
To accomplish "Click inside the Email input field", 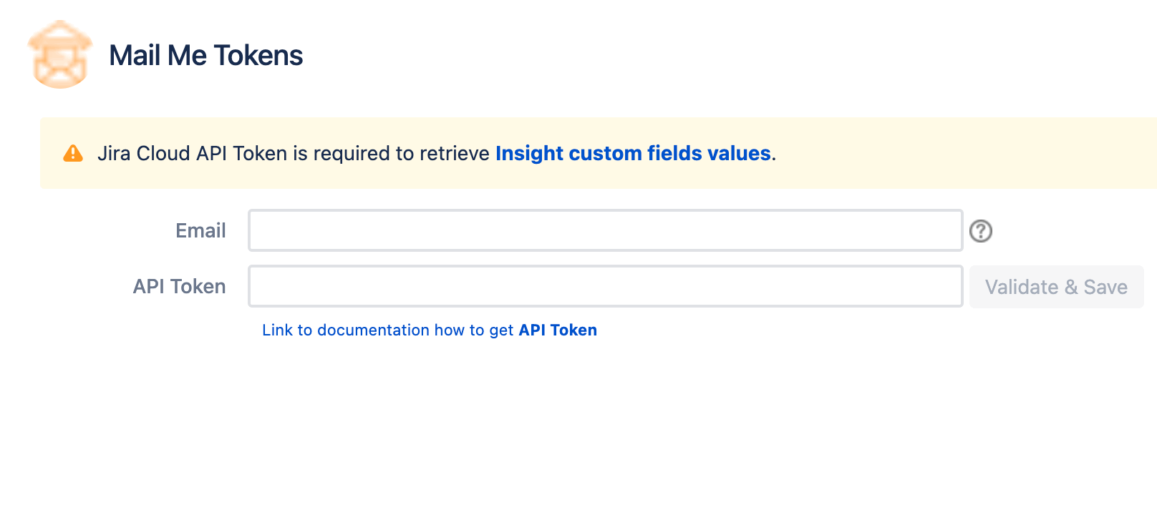I will (605, 230).
